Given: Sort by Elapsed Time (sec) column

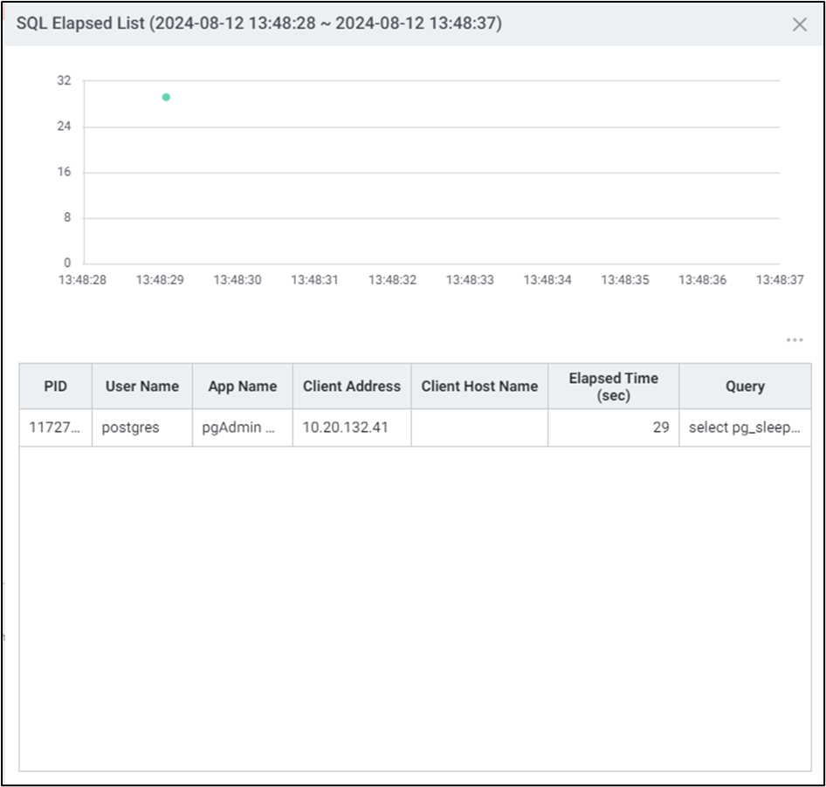Looking at the screenshot, I should coord(613,387).
